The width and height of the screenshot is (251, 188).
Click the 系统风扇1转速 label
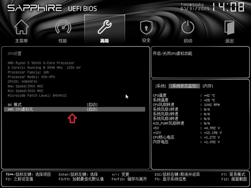(x=166, y=109)
